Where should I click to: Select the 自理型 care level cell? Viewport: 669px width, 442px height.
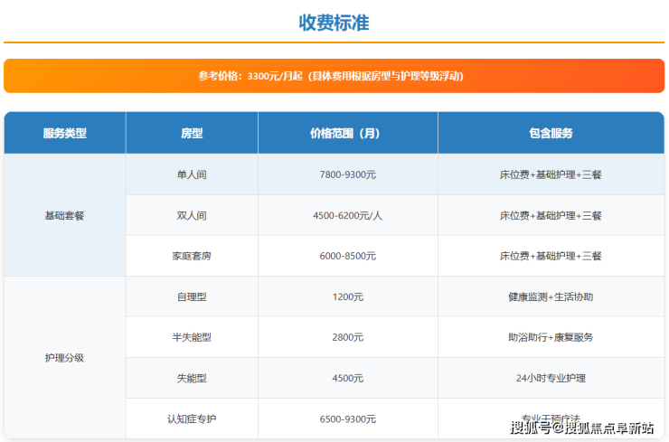click(x=192, y=296)
